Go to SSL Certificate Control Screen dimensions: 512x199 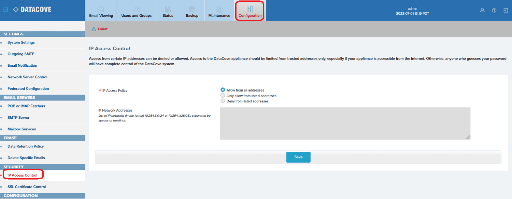[x=26, y=186]
